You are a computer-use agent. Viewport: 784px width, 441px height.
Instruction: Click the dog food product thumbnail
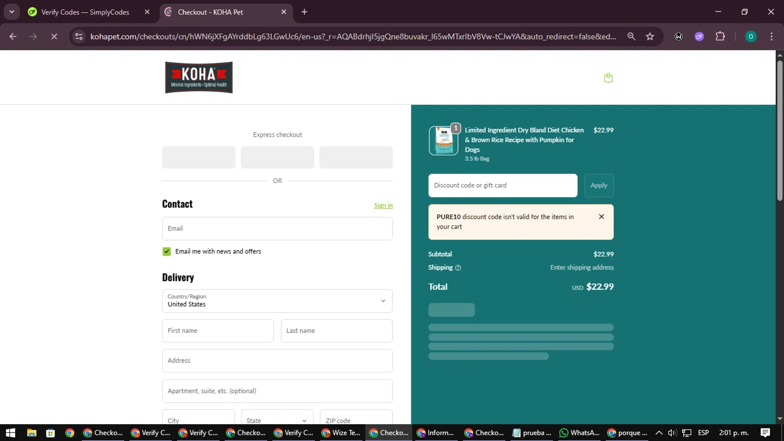coord(443,141)
